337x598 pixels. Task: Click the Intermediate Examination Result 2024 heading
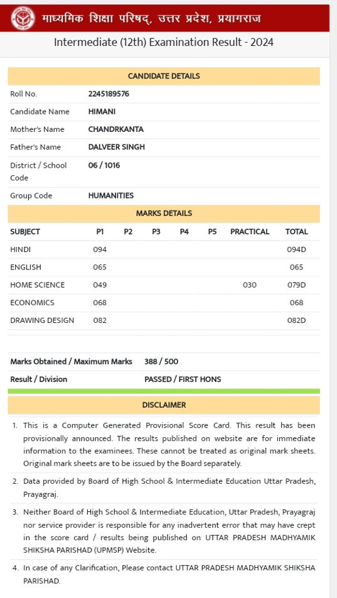pyautogui.click(x=164, y=42)
